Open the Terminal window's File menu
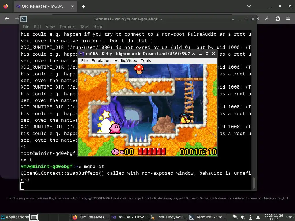Viewport: 295px width, 221px height. [26, 26]
